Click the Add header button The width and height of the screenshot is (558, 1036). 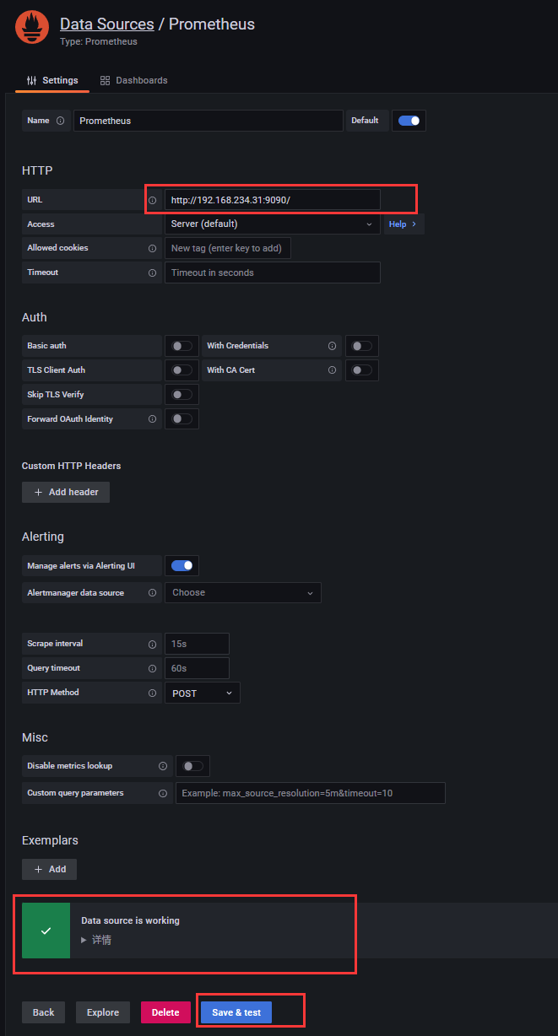pyautogui.click(x=66, y=492)
